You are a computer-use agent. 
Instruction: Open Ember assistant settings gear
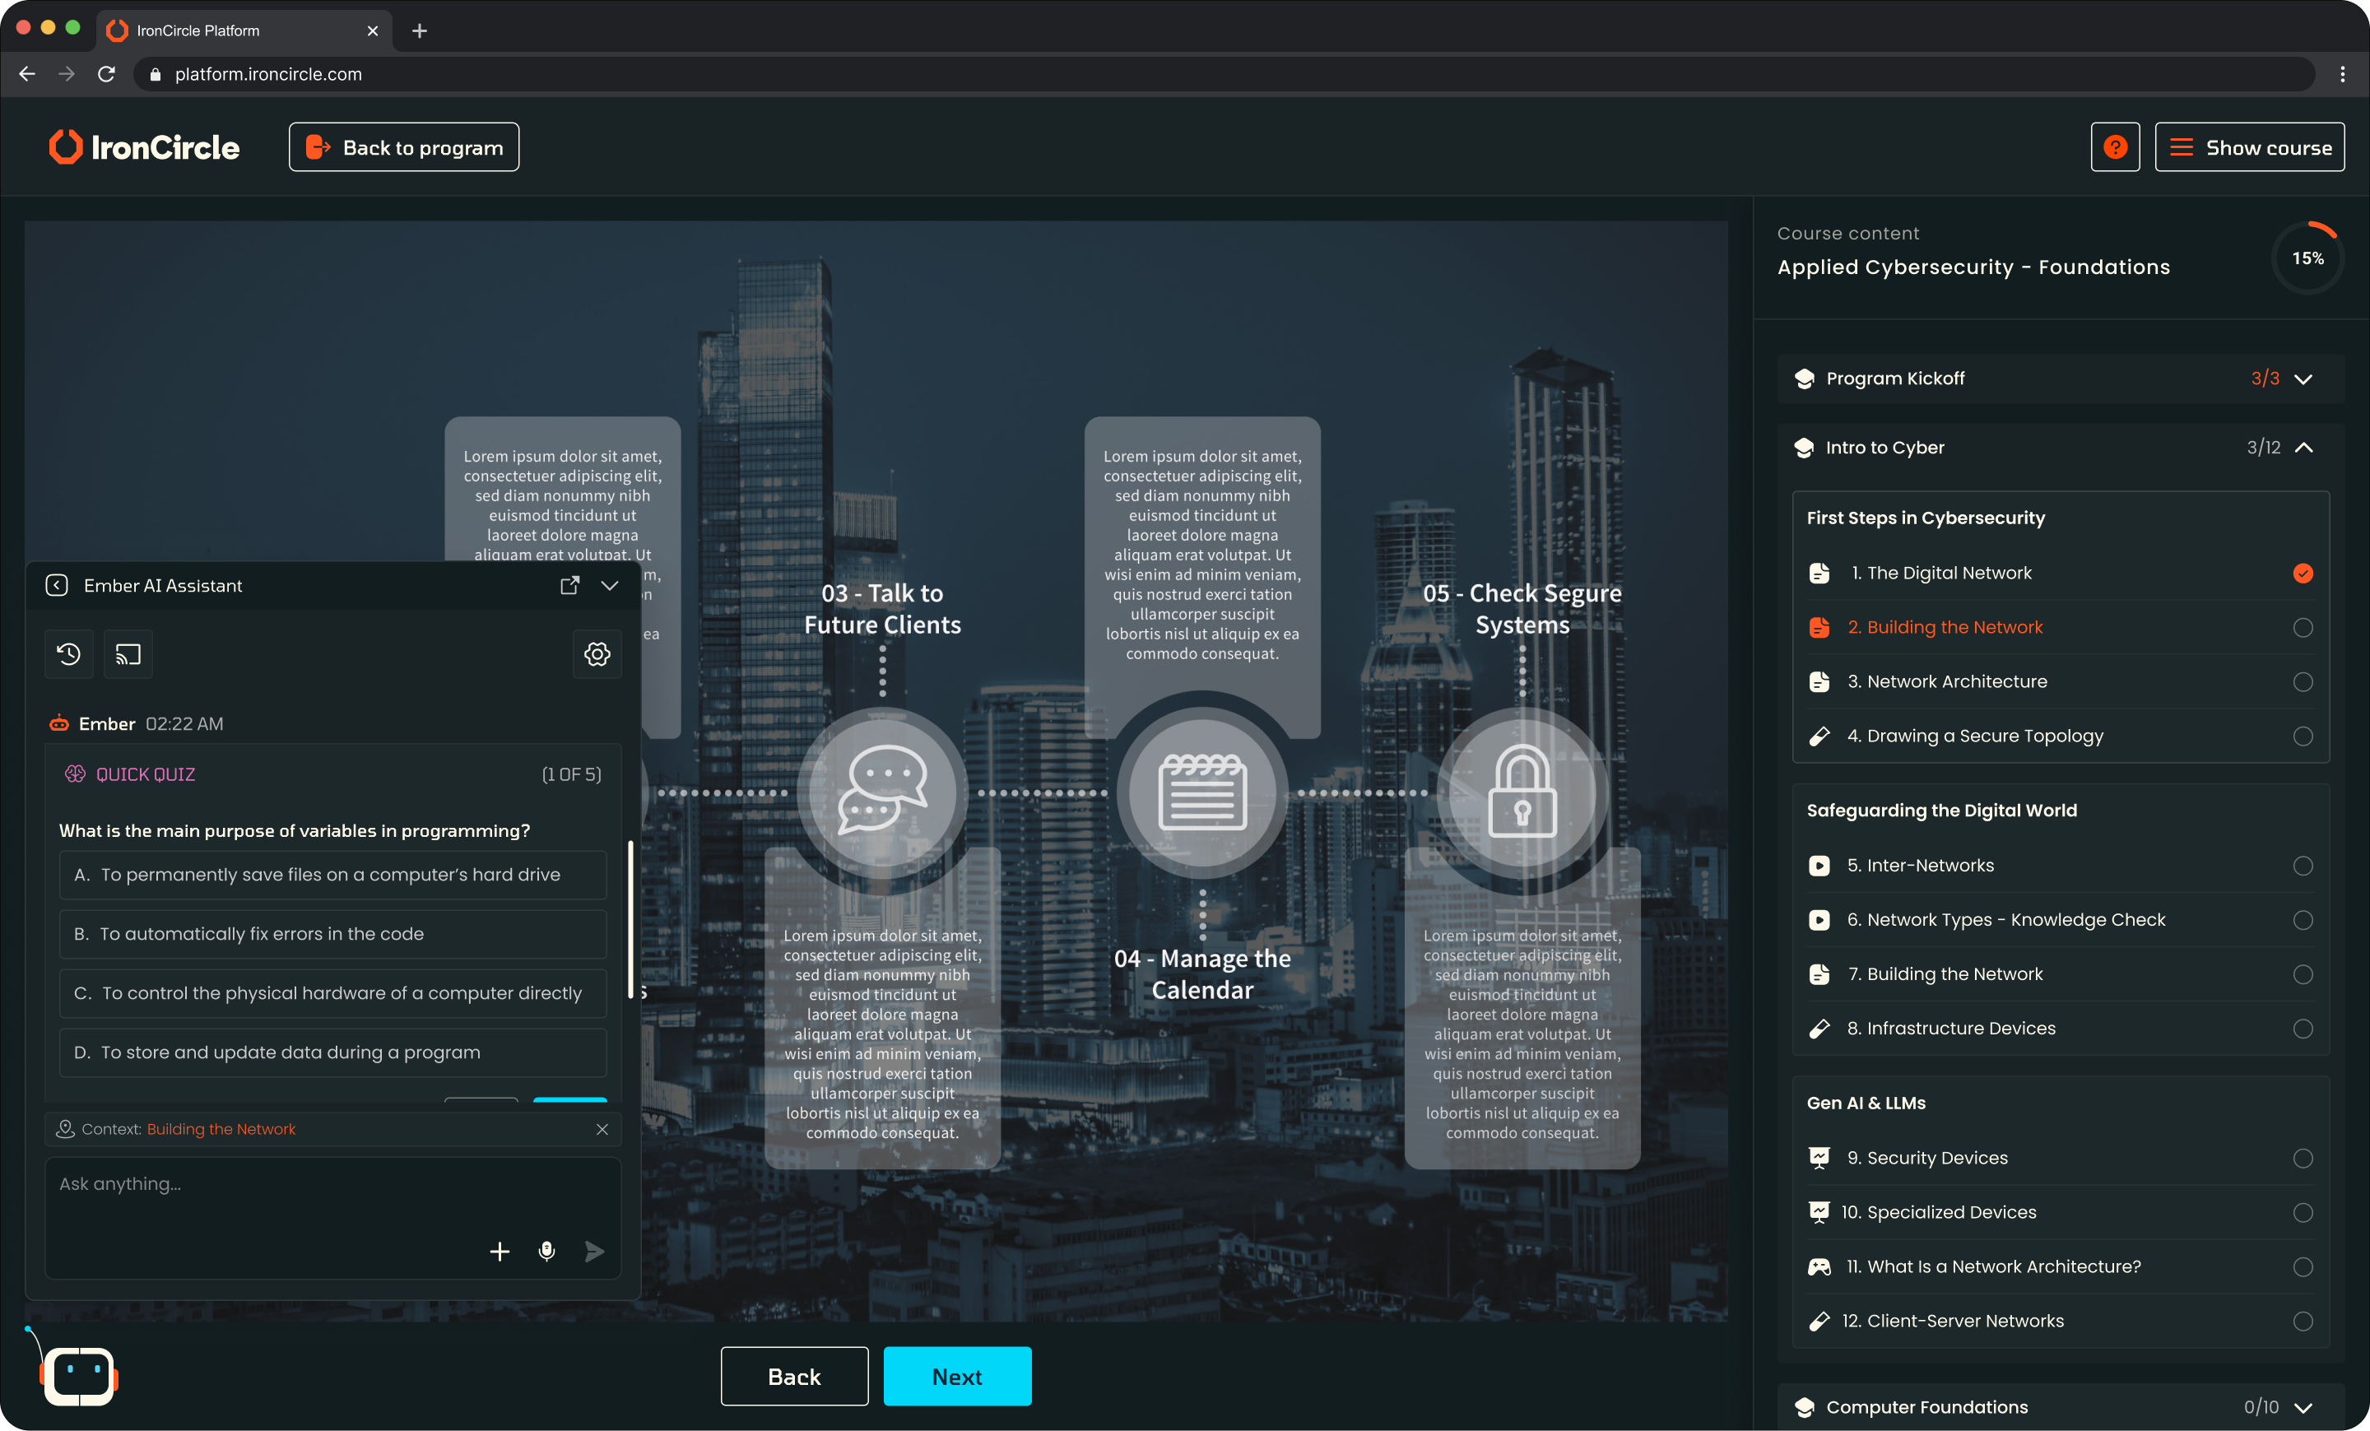(597, 654)
